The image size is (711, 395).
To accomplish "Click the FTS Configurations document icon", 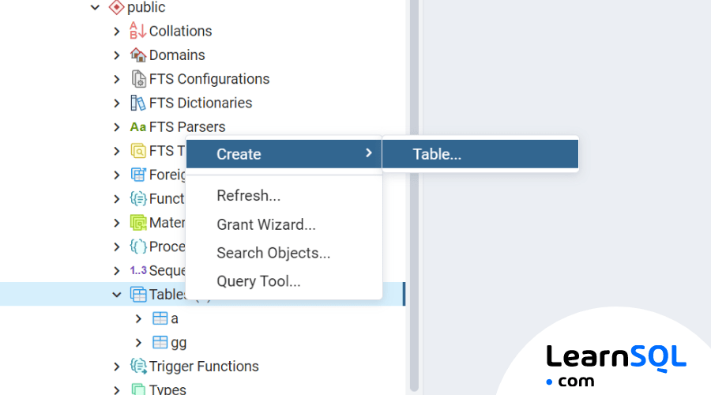I will 138,79.
